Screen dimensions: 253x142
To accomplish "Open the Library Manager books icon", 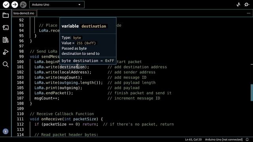I will [x=6, y=40].
